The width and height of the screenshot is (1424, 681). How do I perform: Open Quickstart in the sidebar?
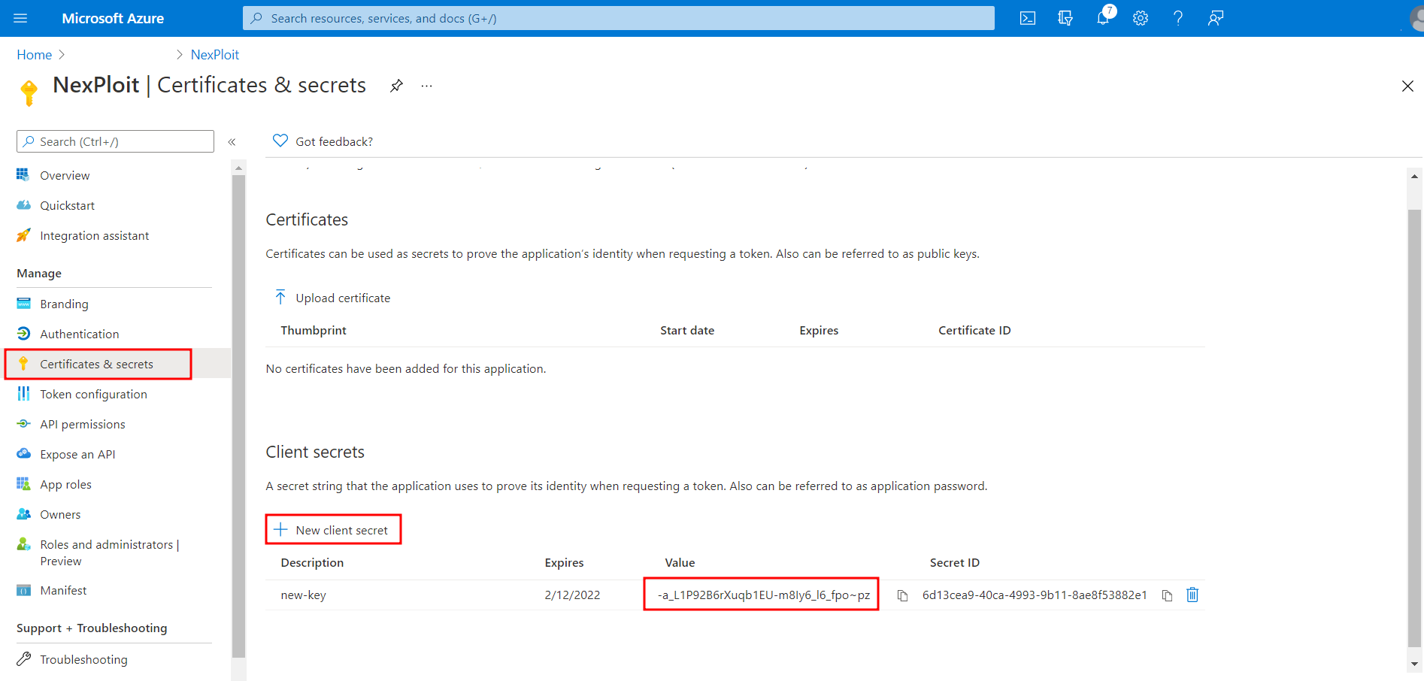click(x=67, y=205)
